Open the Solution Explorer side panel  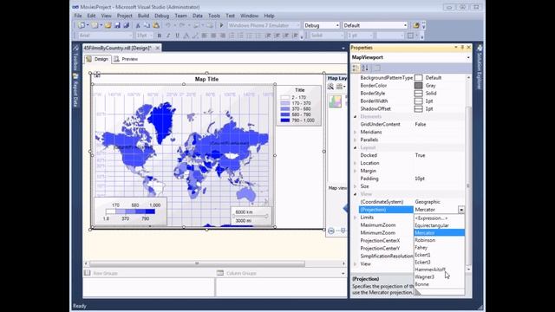pyautogui.click(x=480, y=68)
